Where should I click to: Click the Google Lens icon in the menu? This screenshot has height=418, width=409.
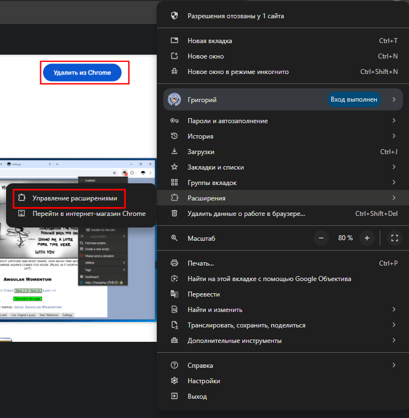click(174, 279)
